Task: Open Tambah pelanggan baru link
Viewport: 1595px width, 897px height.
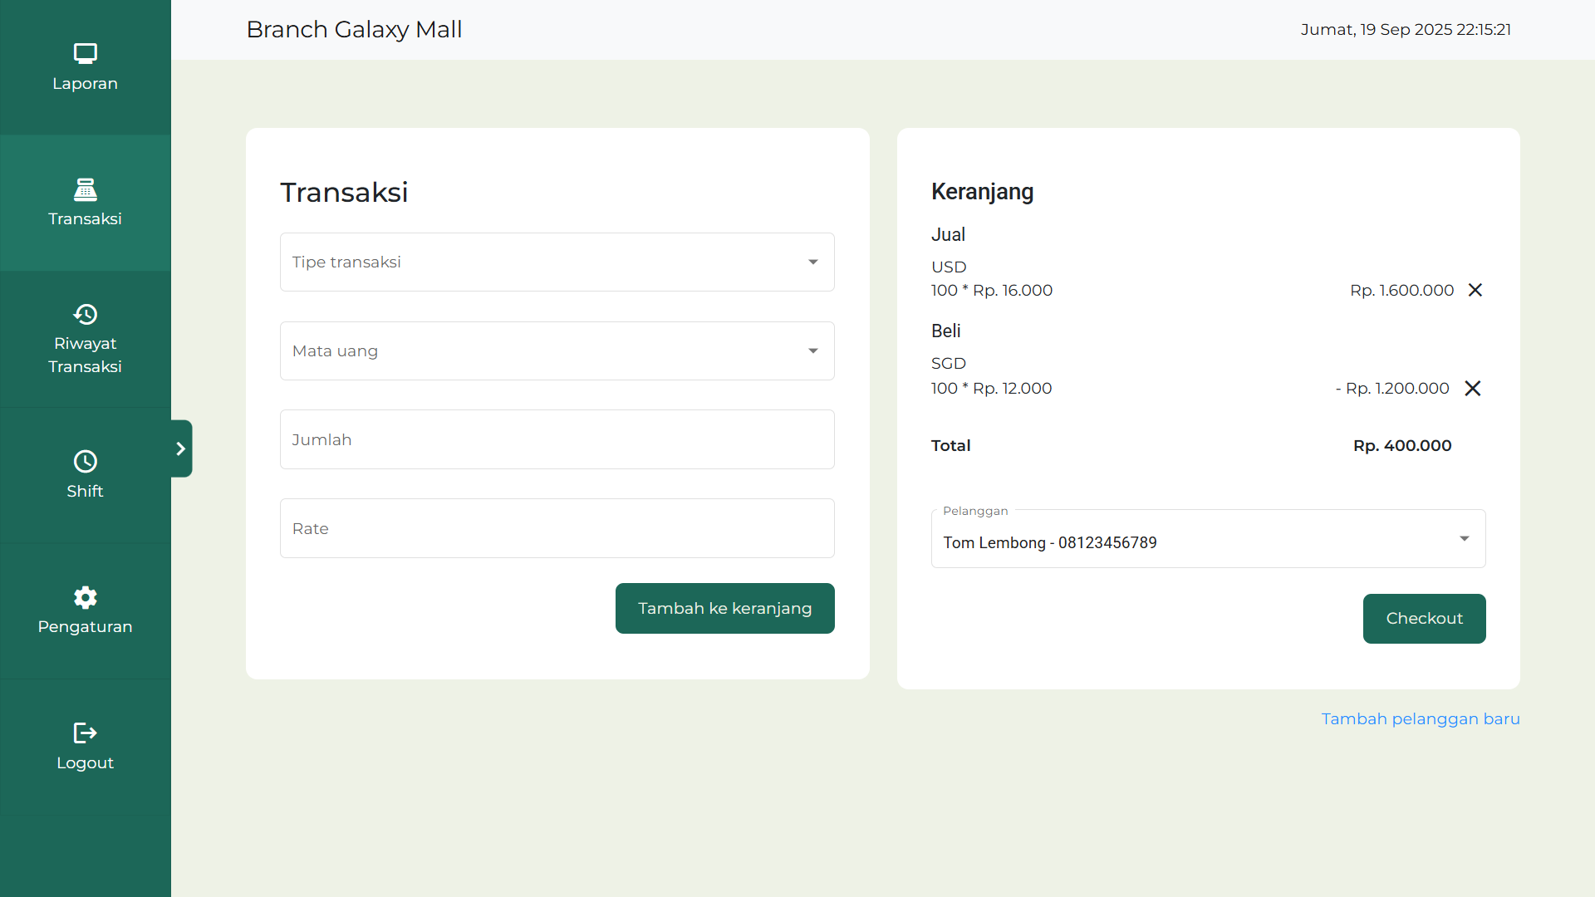Action: (x=1421, y=718)
